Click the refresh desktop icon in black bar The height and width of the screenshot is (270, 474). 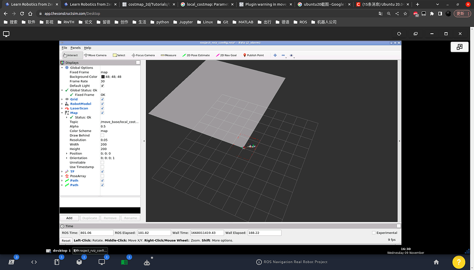point(399,34)
